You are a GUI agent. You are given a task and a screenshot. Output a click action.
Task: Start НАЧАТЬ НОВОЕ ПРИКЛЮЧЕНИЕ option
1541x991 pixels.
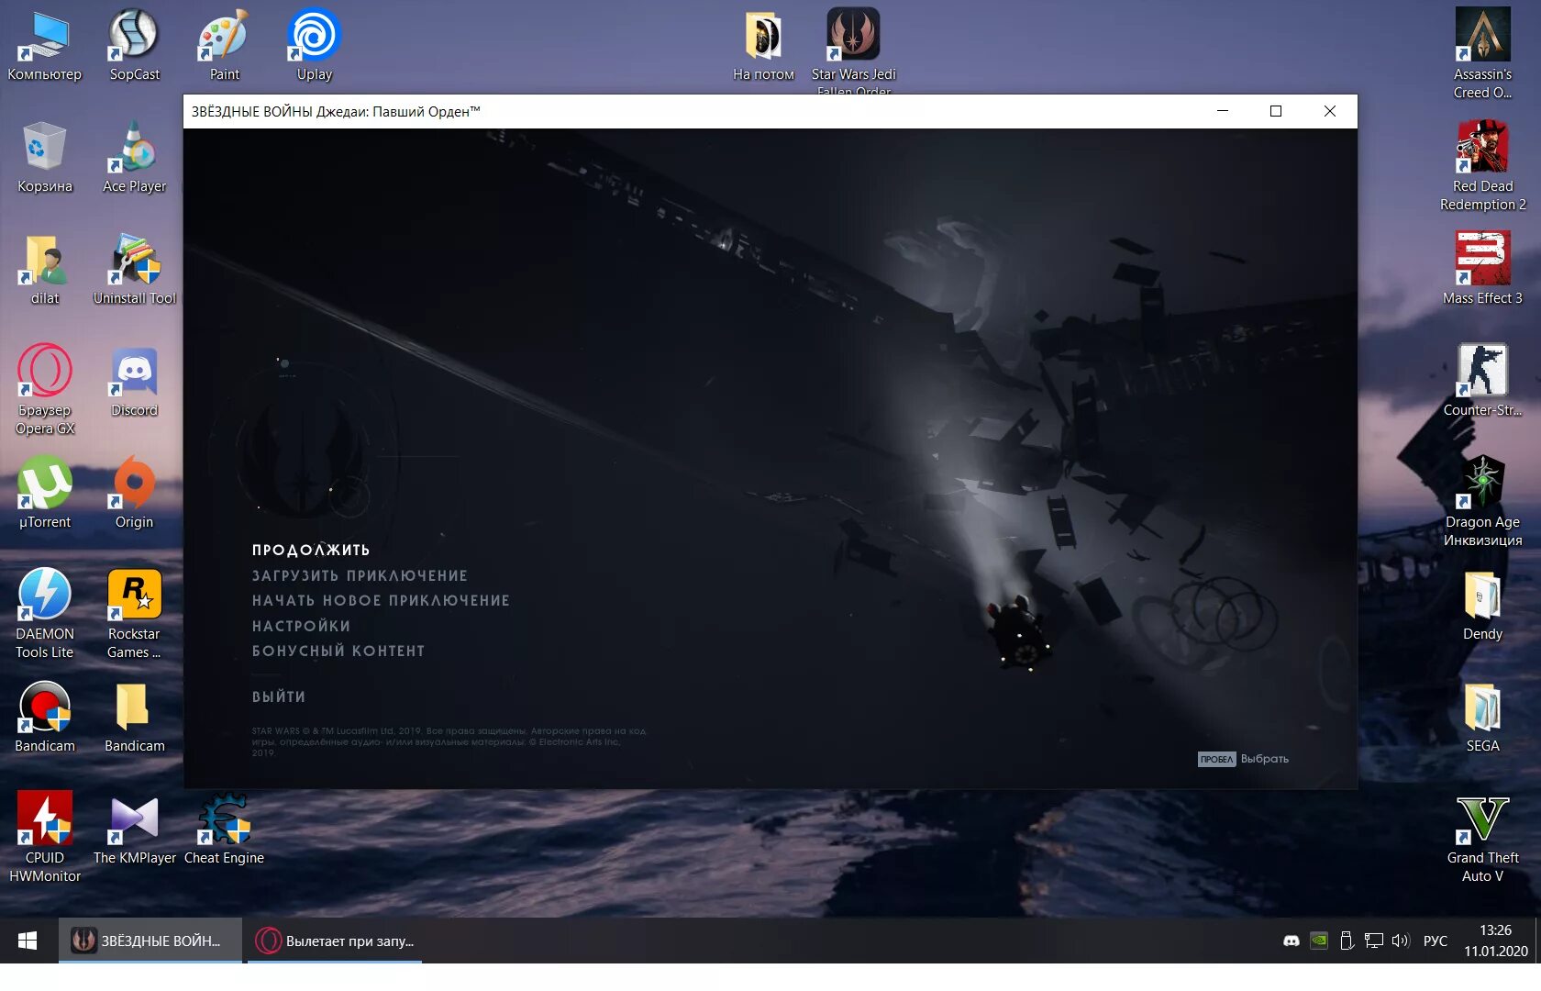381,600
